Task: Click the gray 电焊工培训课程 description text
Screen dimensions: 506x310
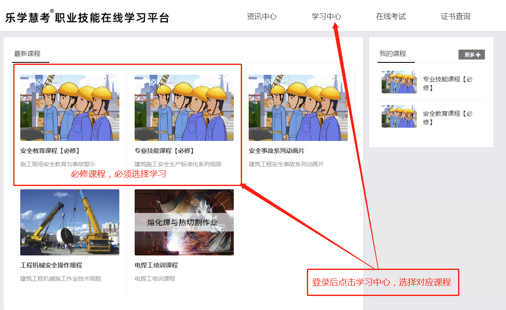Action: tap(155, 279)
